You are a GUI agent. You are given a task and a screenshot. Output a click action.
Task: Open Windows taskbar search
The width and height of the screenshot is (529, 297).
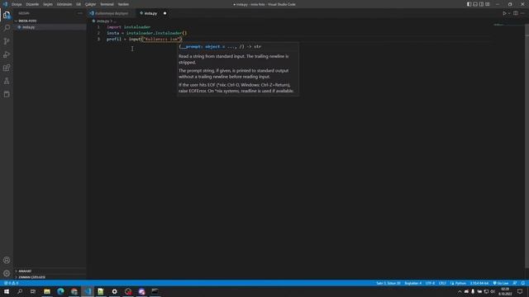[x=20, y=291]
